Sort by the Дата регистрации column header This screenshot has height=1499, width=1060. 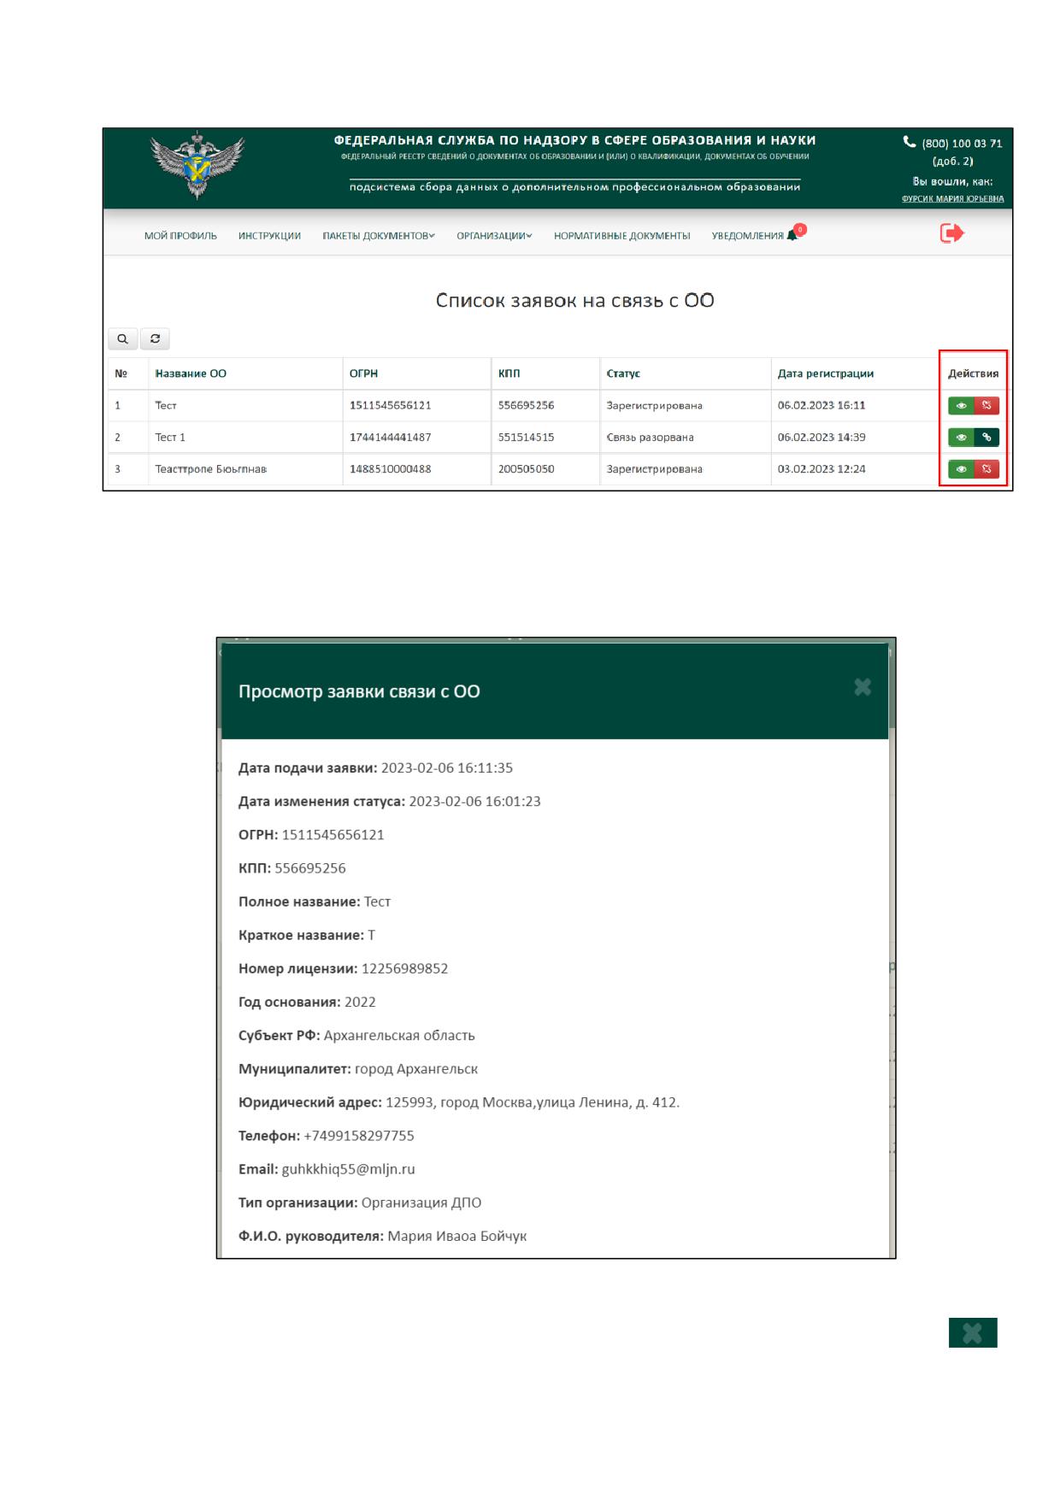click(x=826, y=373)
